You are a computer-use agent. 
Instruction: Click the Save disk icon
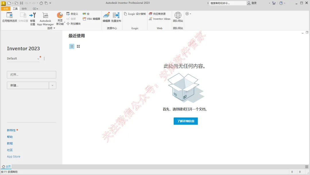(x=22, y=3)
